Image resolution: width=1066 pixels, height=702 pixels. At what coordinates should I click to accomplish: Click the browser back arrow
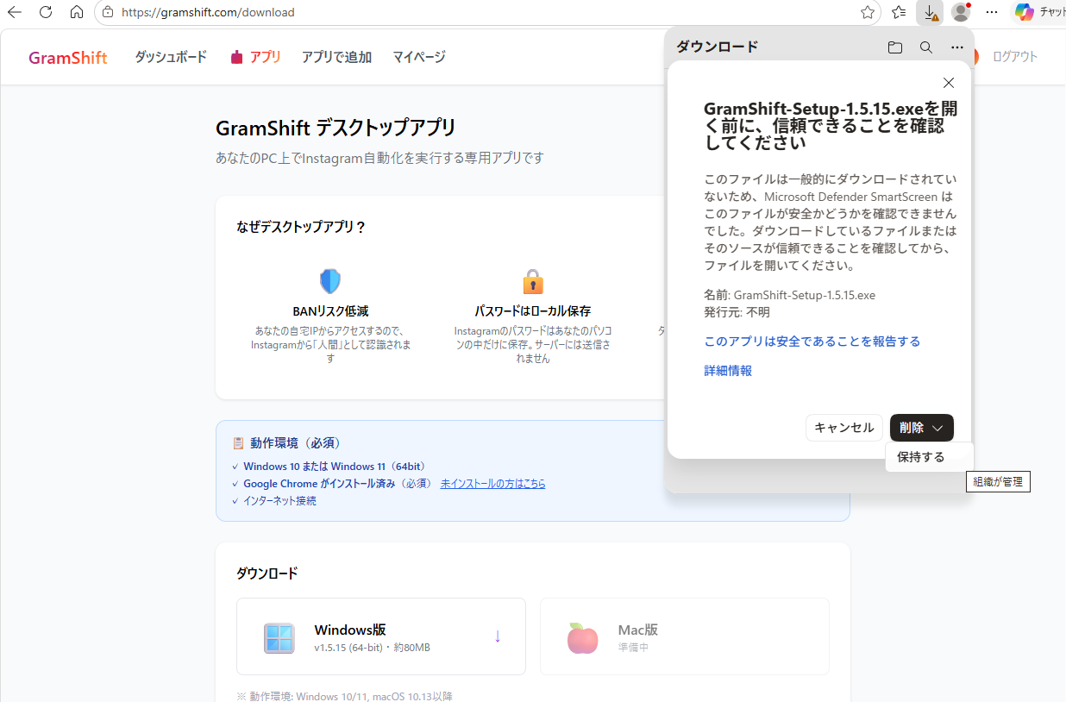pos(15,12)
